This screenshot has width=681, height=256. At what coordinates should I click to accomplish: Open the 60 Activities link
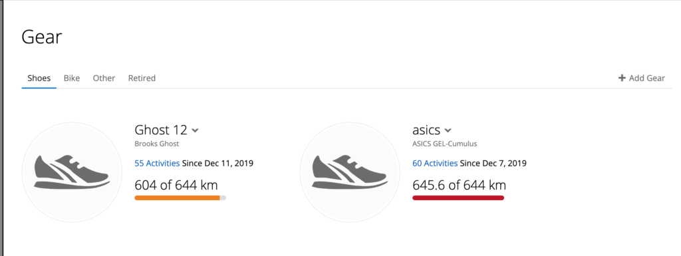(x=435, y=164)
